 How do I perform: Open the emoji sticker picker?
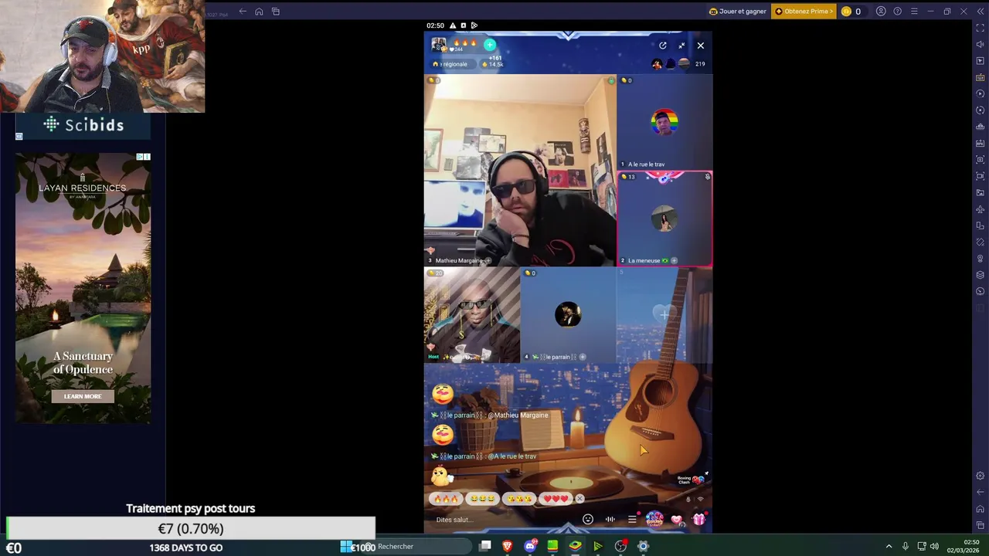coord(588,520)
